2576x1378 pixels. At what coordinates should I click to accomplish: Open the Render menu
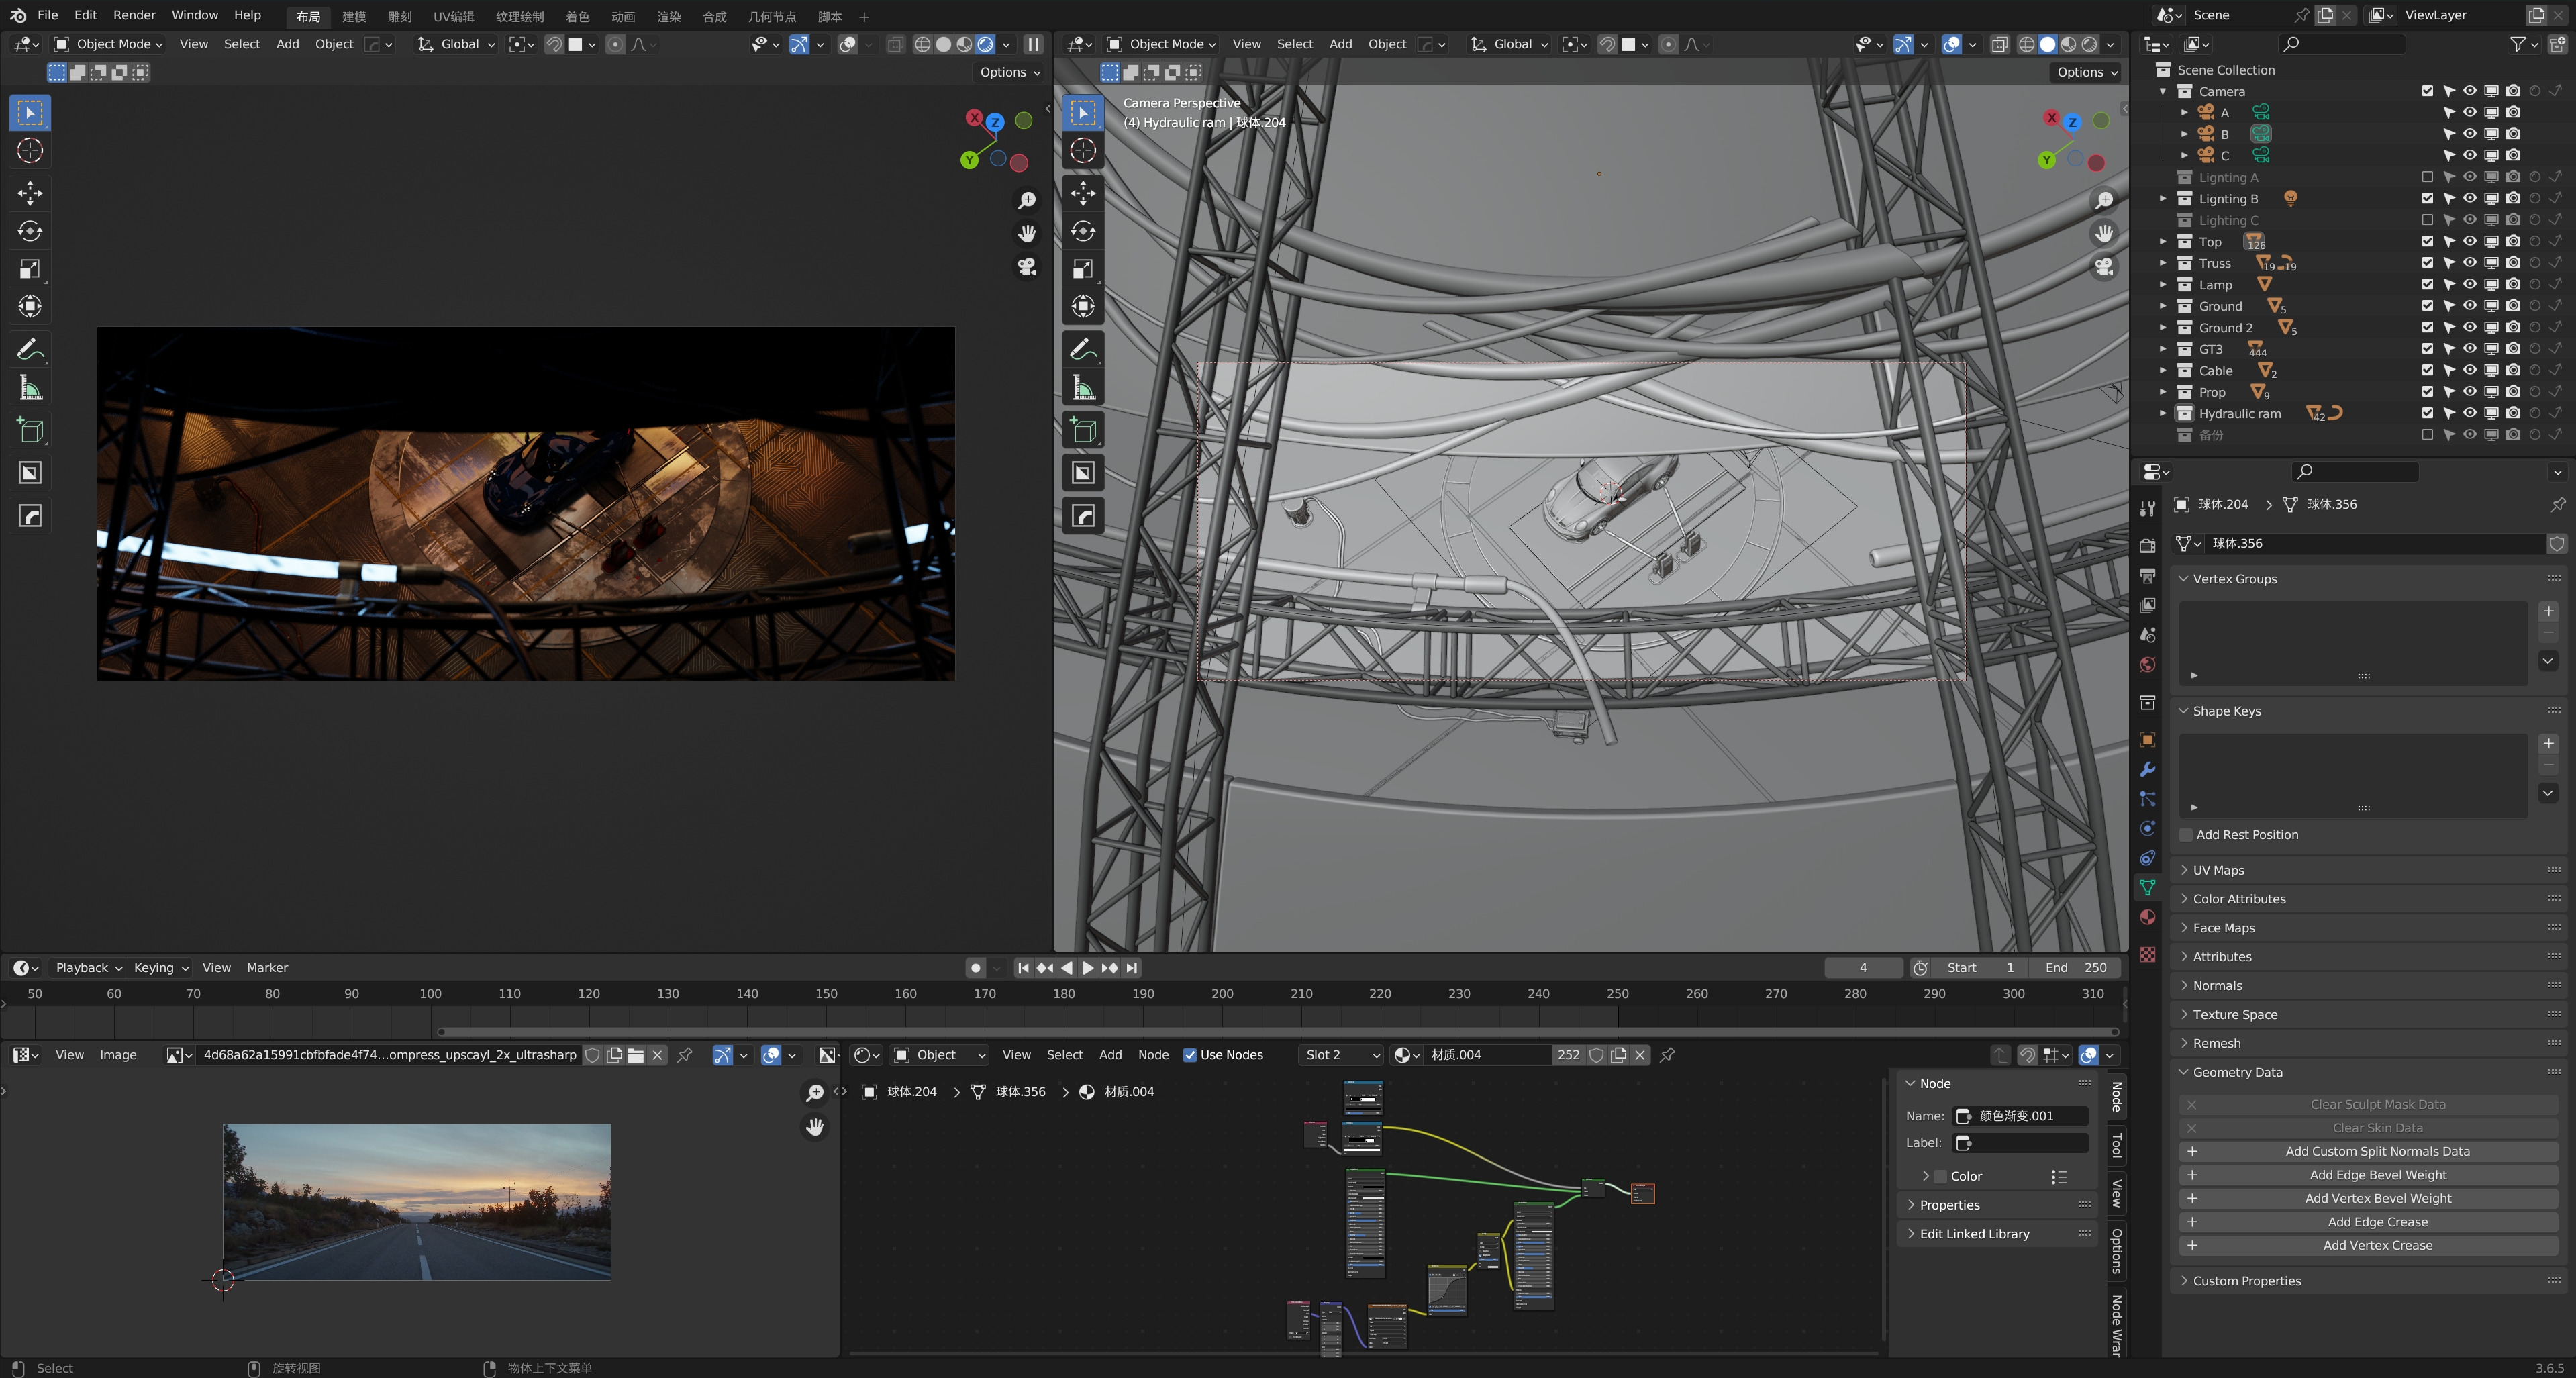[x=134, y=15]
